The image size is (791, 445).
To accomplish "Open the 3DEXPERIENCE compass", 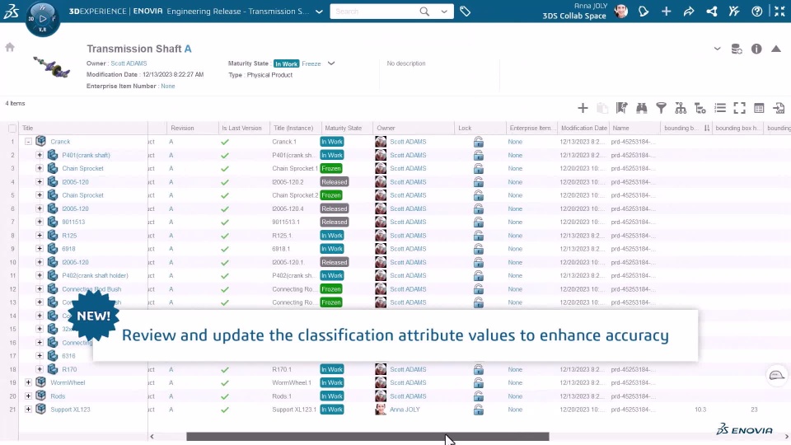I will coord(42,18).
